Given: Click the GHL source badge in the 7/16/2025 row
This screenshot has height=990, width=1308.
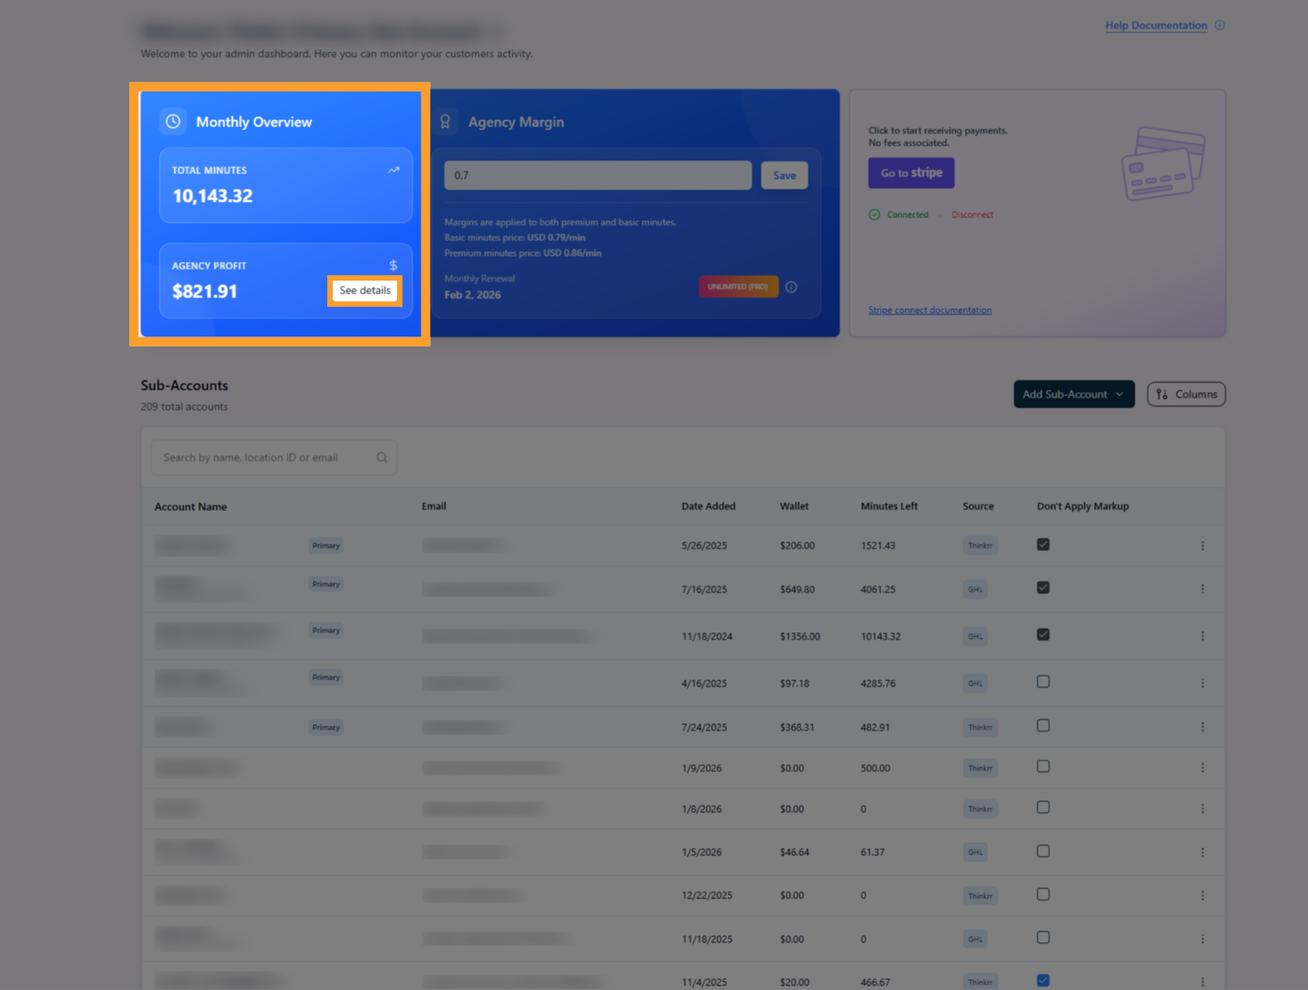Looking at the screenshot, I should [x=975, y=589].
